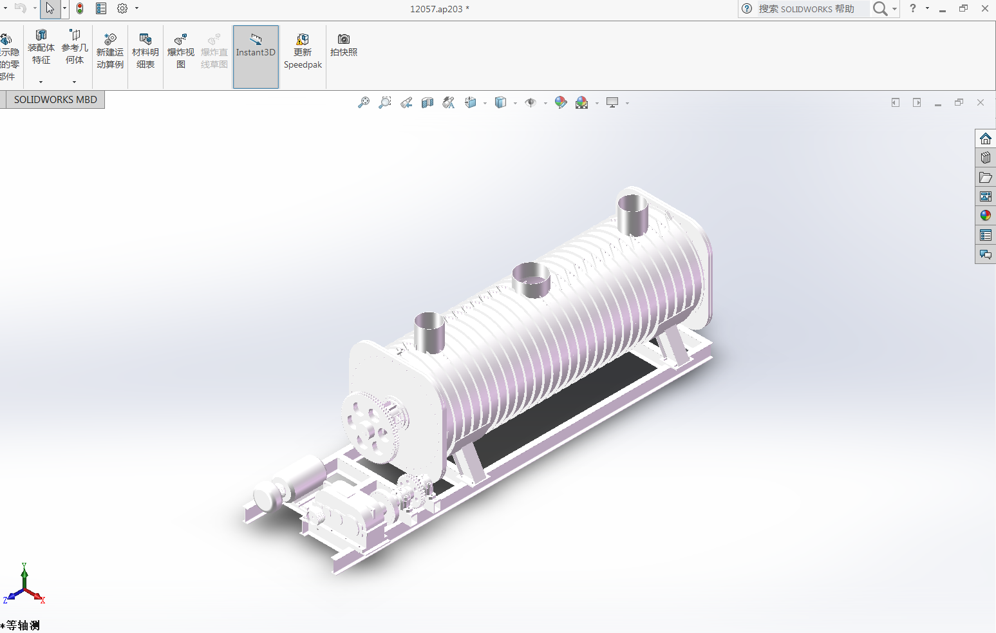
Task: Click the View Orientation cube icon
Action: pos(471,103)
